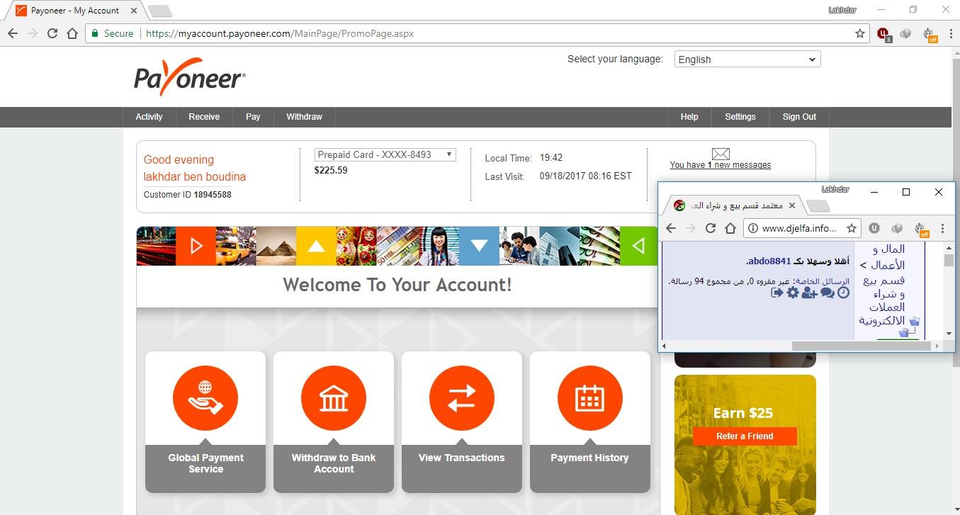This screenshot has height=515, width=960.
Task: Click the Earn $25 promo image
Action: pos(745,445)
